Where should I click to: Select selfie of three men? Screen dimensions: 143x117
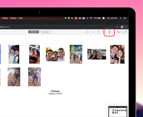point(55,54)
